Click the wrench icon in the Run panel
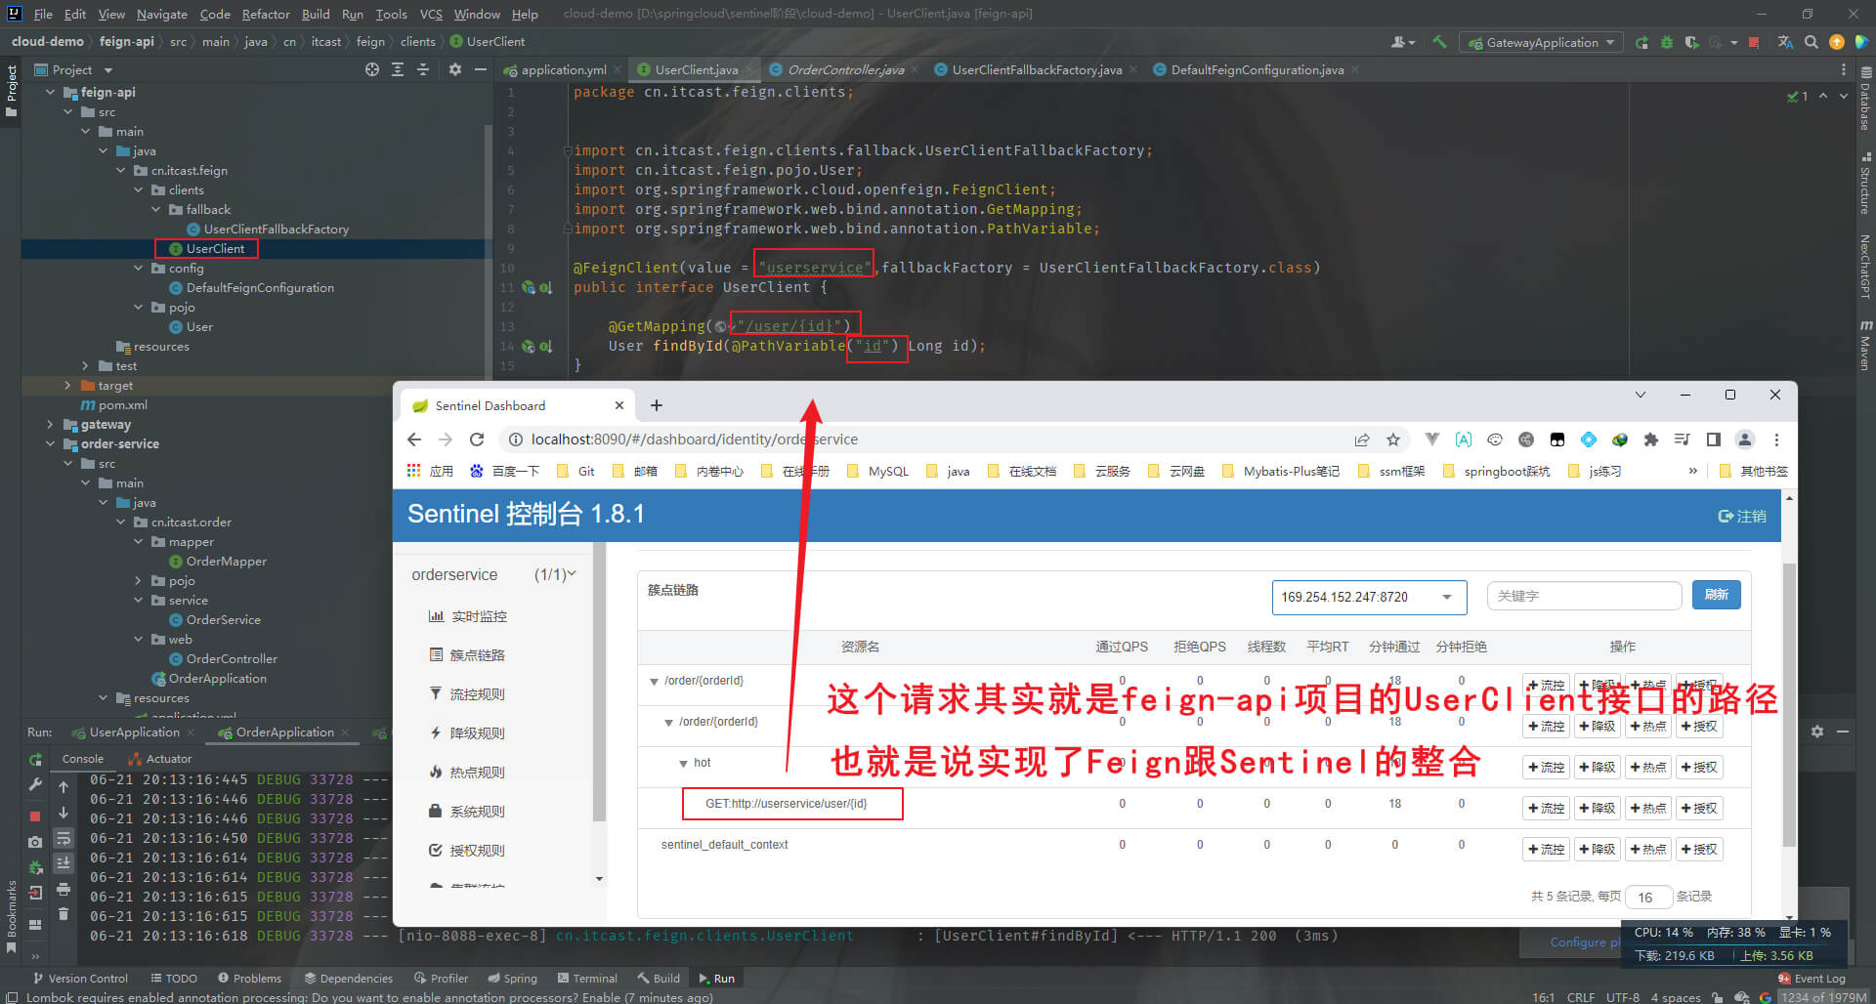The width and height of the screenshot is (1876, 1004). 35,784
